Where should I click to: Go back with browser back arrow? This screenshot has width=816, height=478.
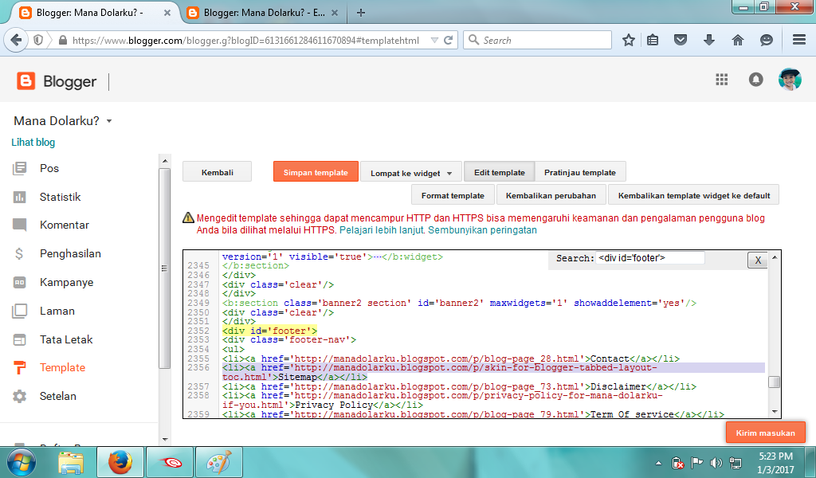tap(16, 40)
